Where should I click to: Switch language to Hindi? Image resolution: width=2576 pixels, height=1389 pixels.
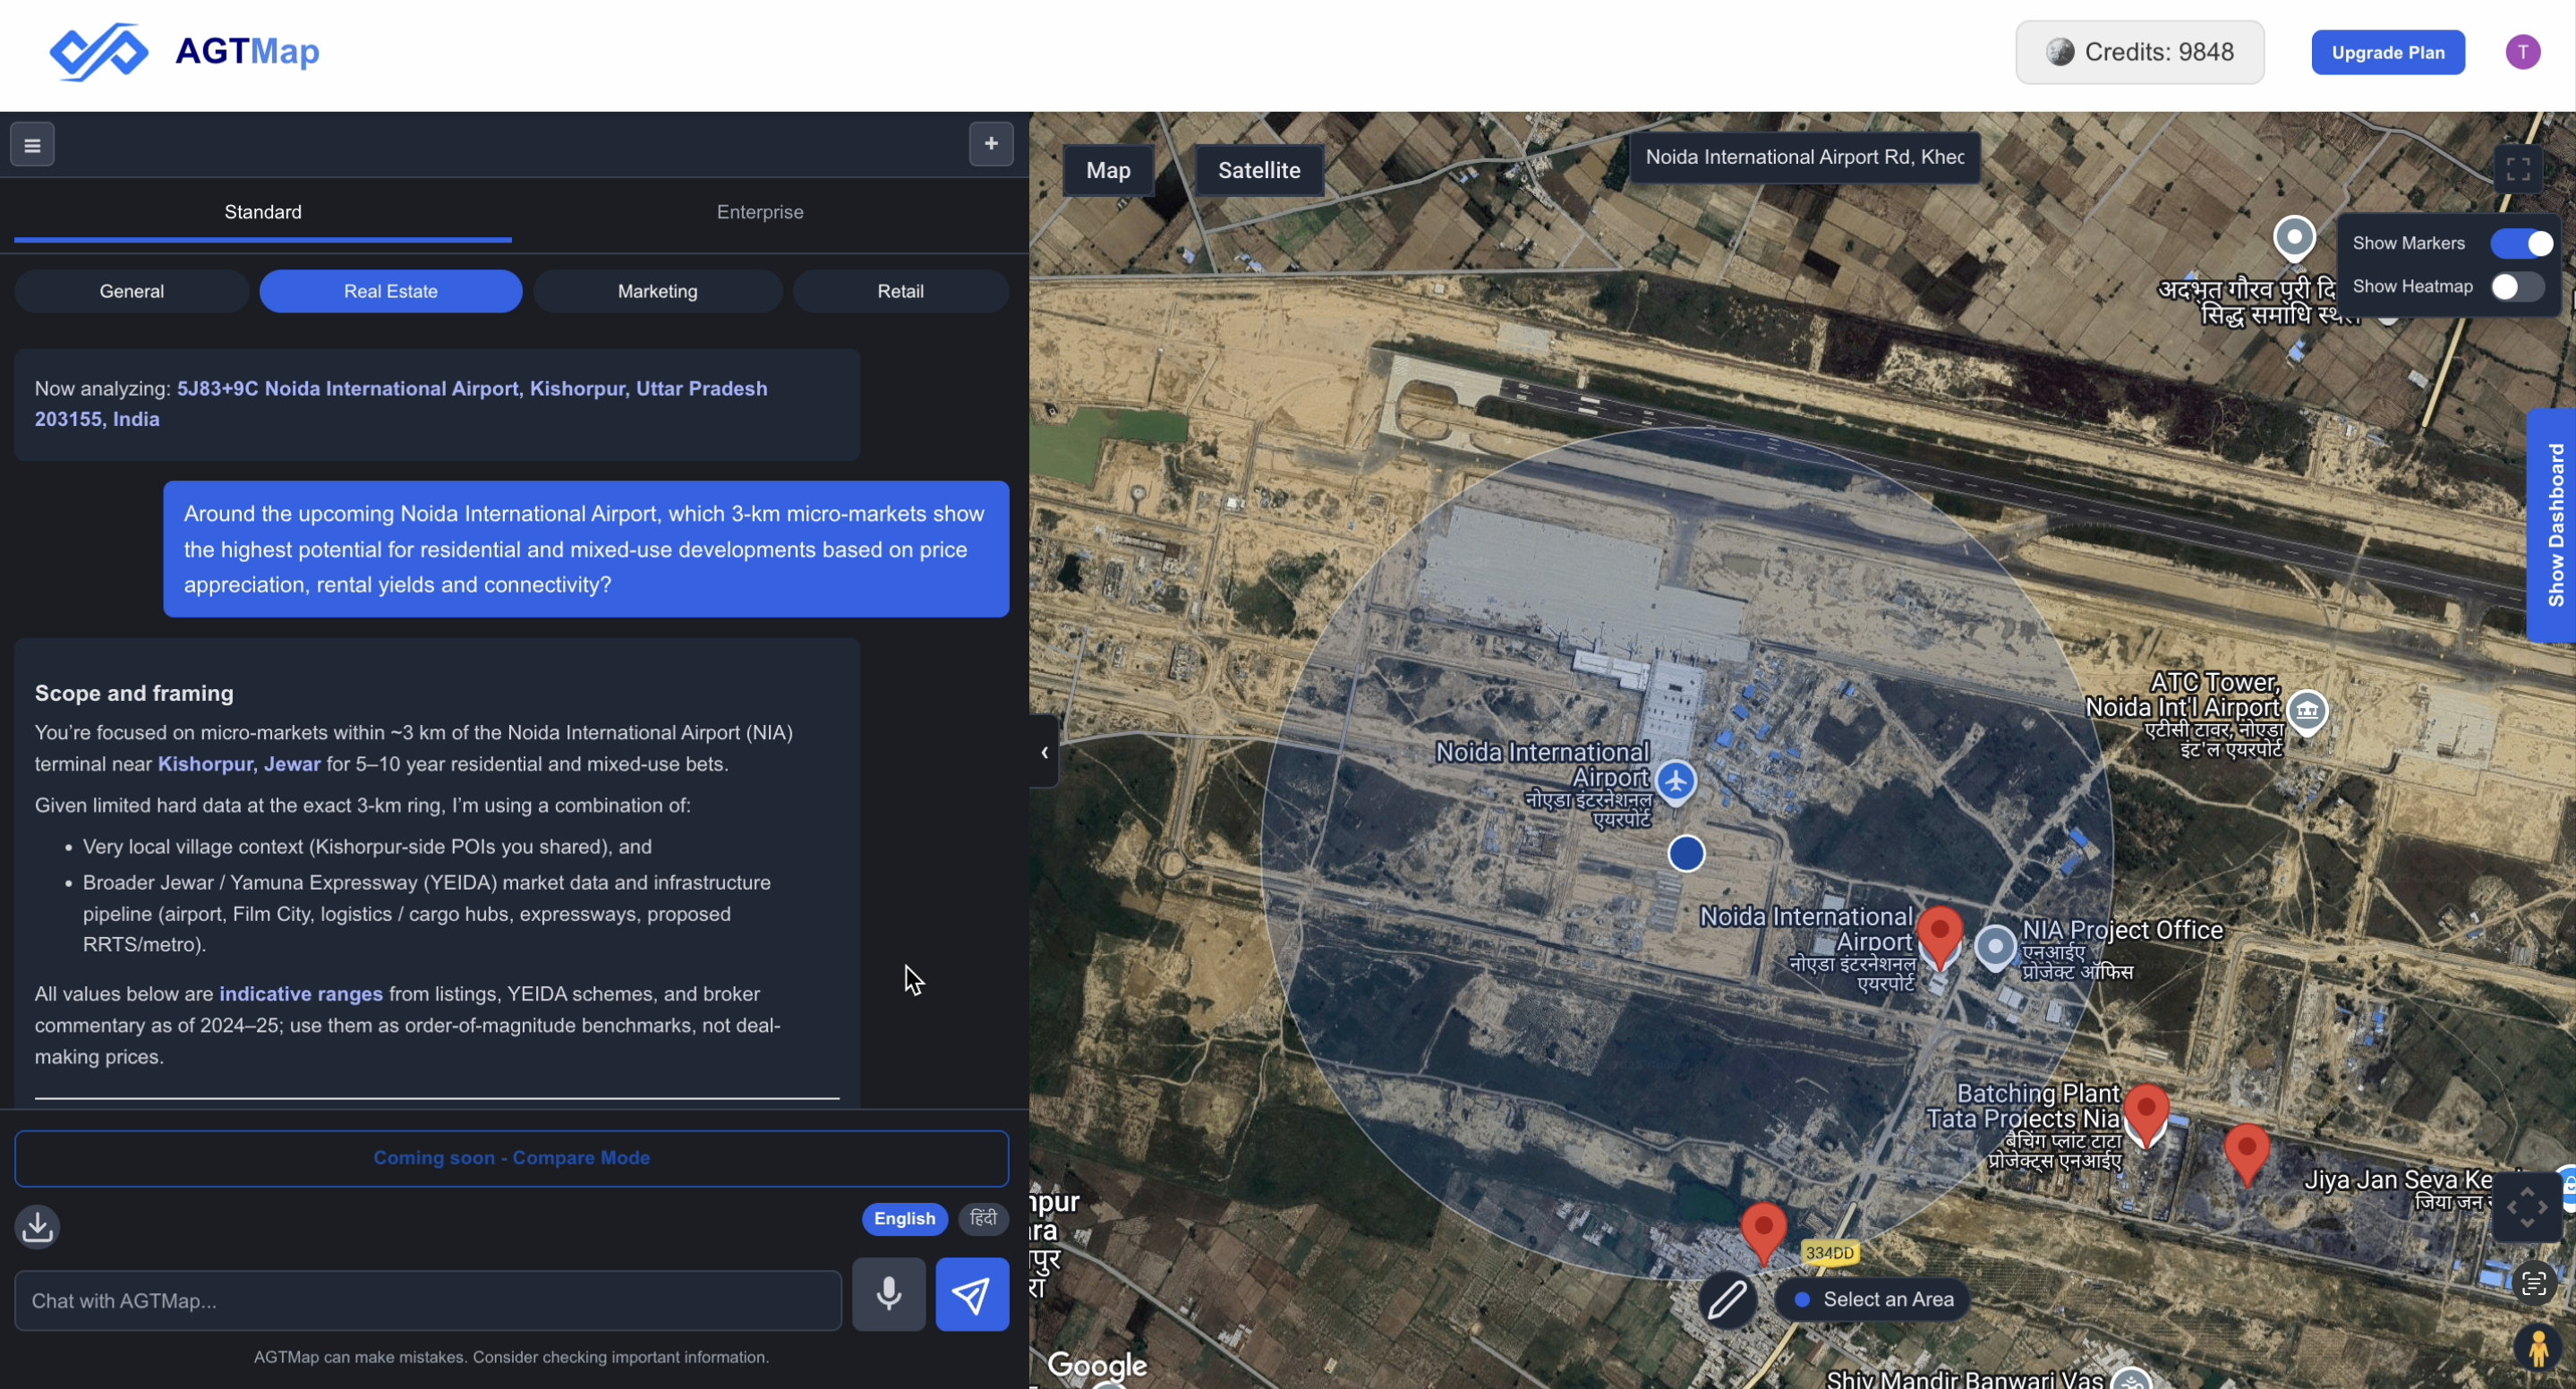(983, 1218)
